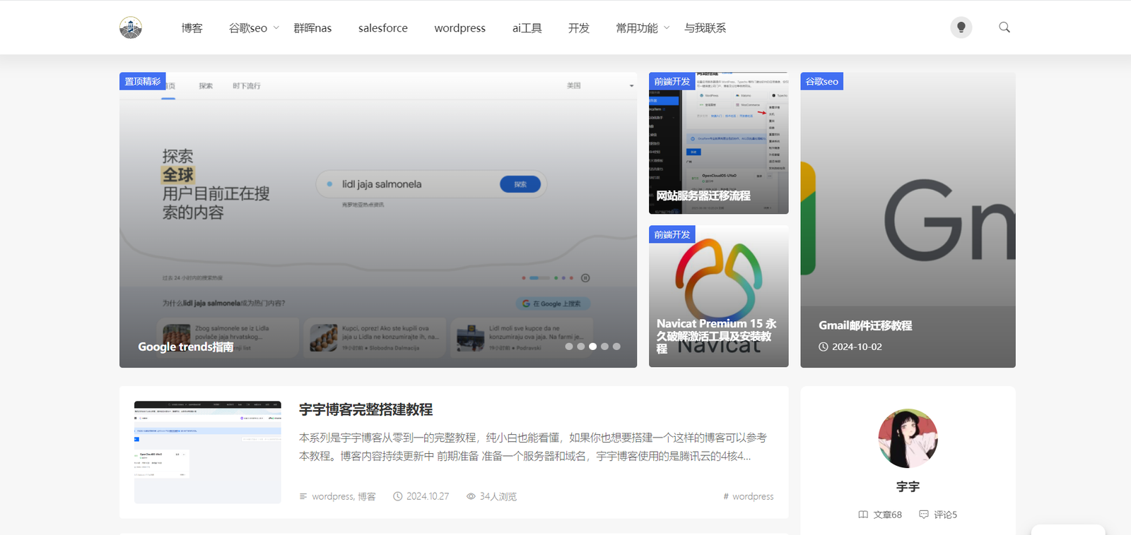This screenshot has width=1131, height=535.
Task: Expand the 常用功能 dropdown chevron
Action: 667,28
